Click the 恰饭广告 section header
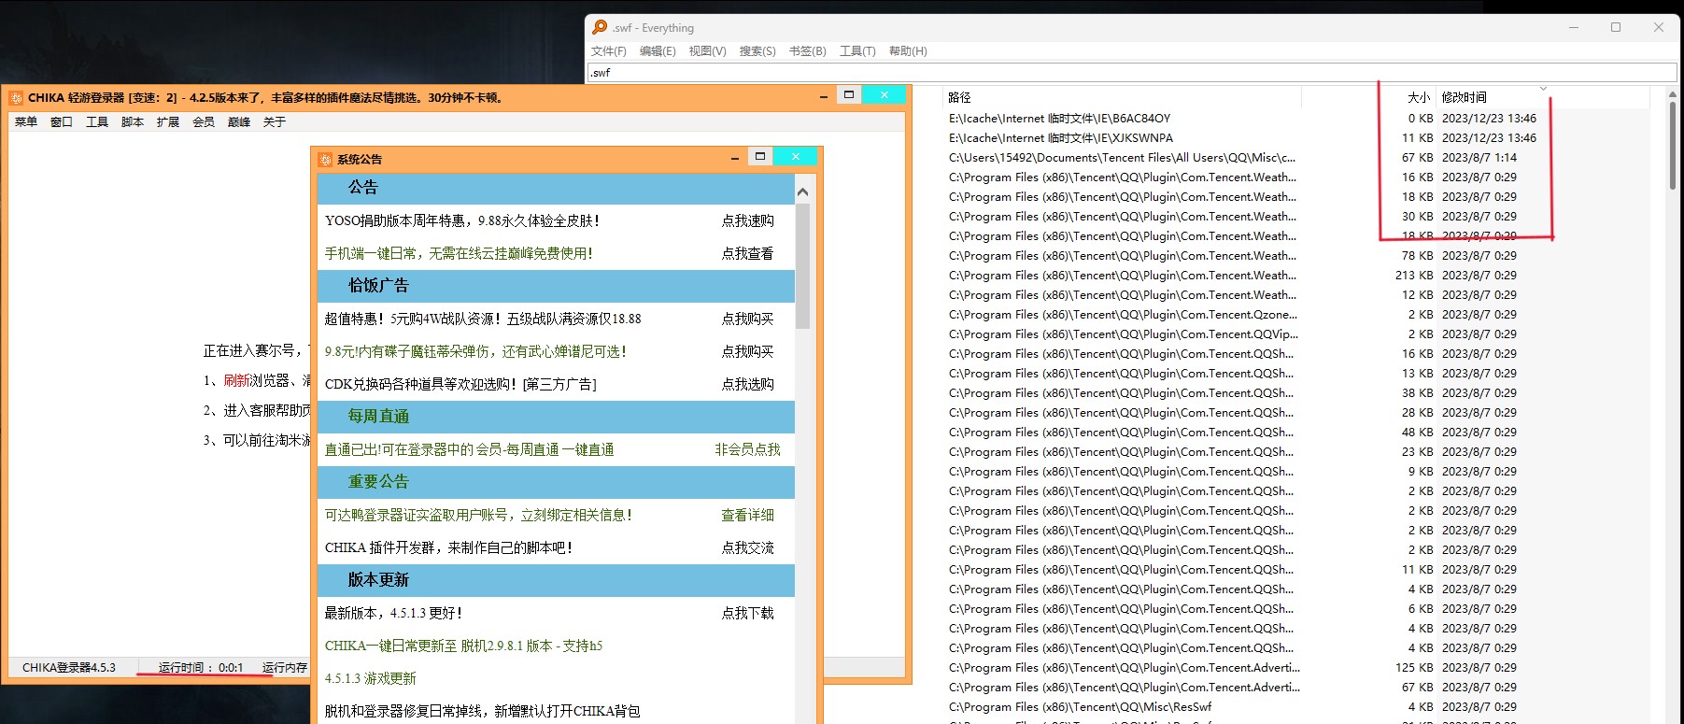1684x724 pixels. pyautogui.click(x=556, y=286)
